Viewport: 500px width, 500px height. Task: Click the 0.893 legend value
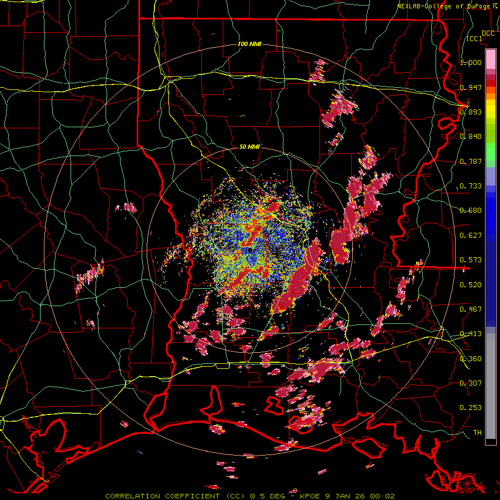click(x=471, y=112)
